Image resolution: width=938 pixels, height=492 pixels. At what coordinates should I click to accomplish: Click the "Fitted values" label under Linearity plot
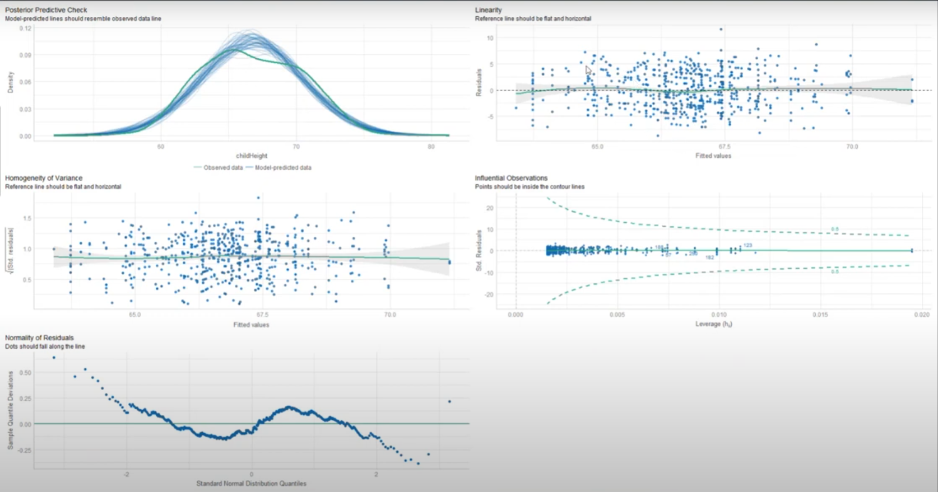coord(713,156)
